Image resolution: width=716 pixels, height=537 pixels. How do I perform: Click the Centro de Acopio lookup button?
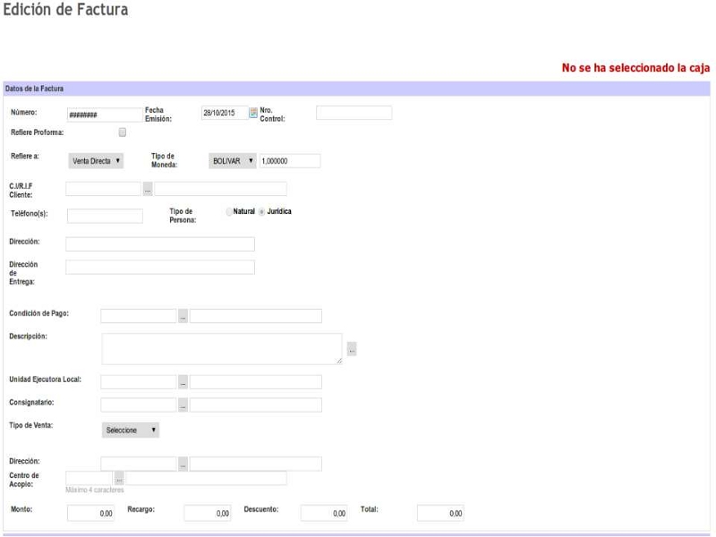tap(119, 478)
